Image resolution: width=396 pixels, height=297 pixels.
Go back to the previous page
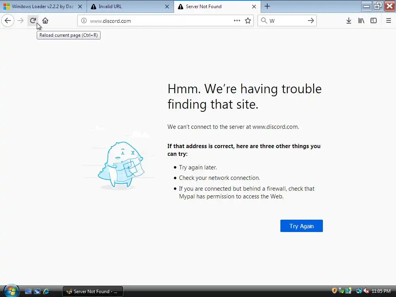click(8, 20)
